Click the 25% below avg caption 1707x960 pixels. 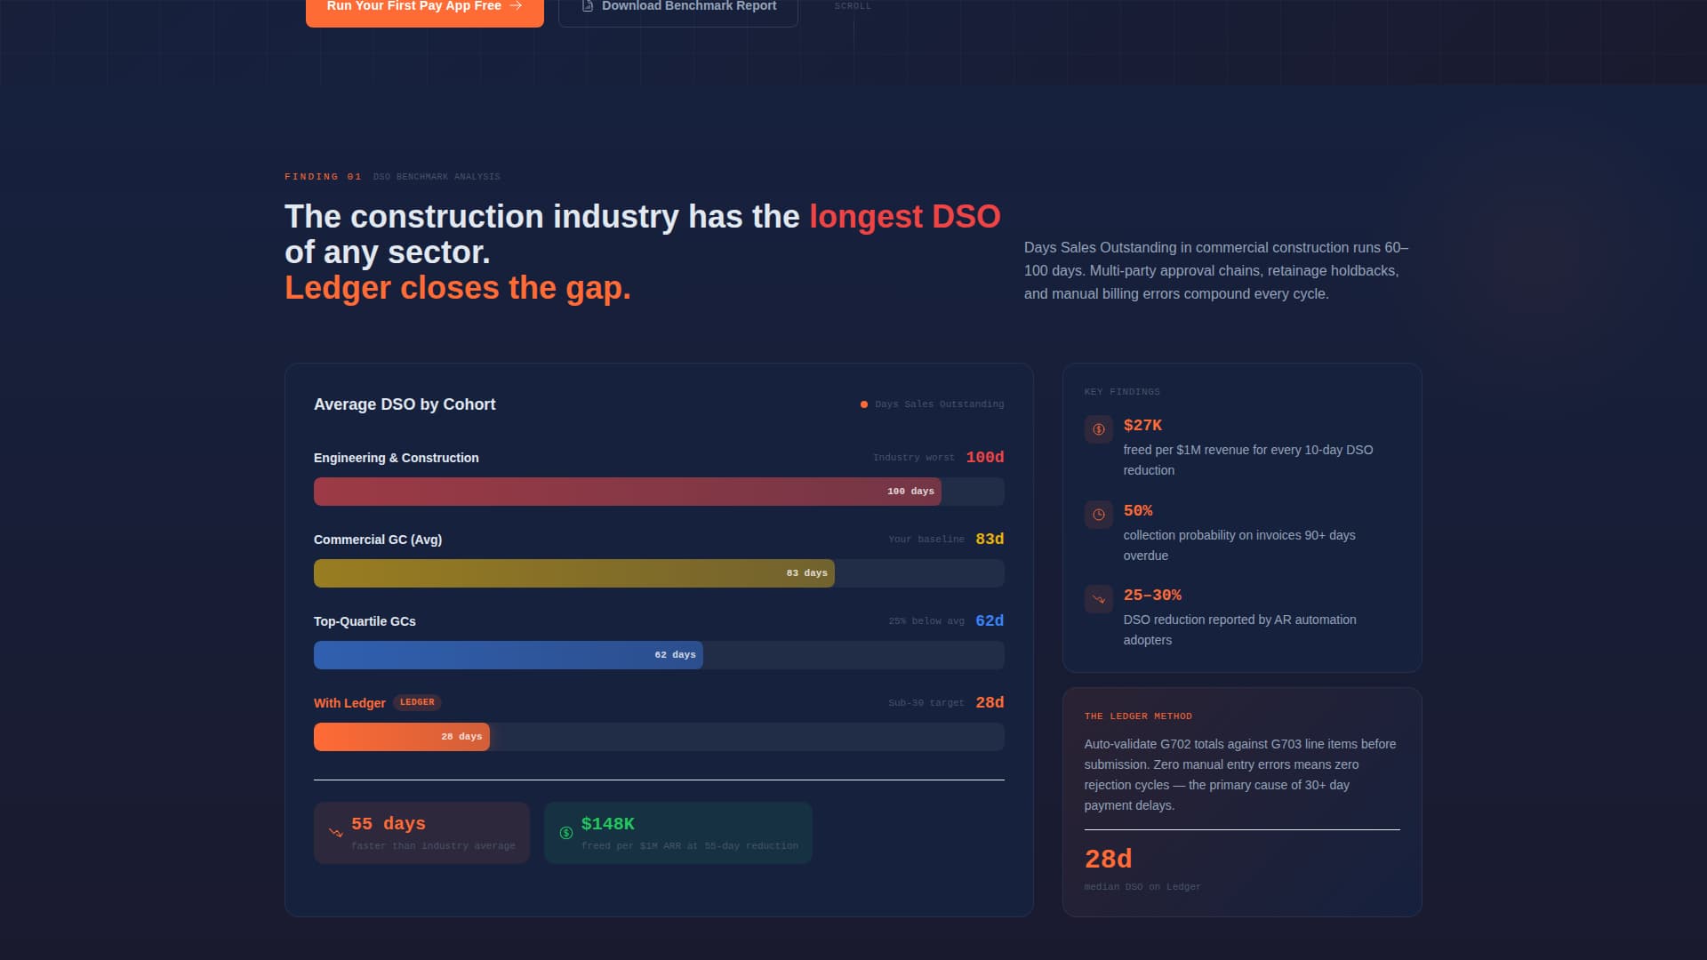(926, 621)
